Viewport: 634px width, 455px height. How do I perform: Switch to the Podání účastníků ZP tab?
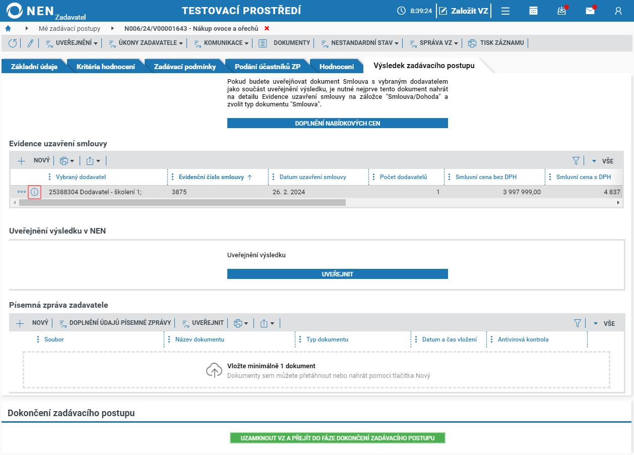pyautogui.click(x=268, y=66)
